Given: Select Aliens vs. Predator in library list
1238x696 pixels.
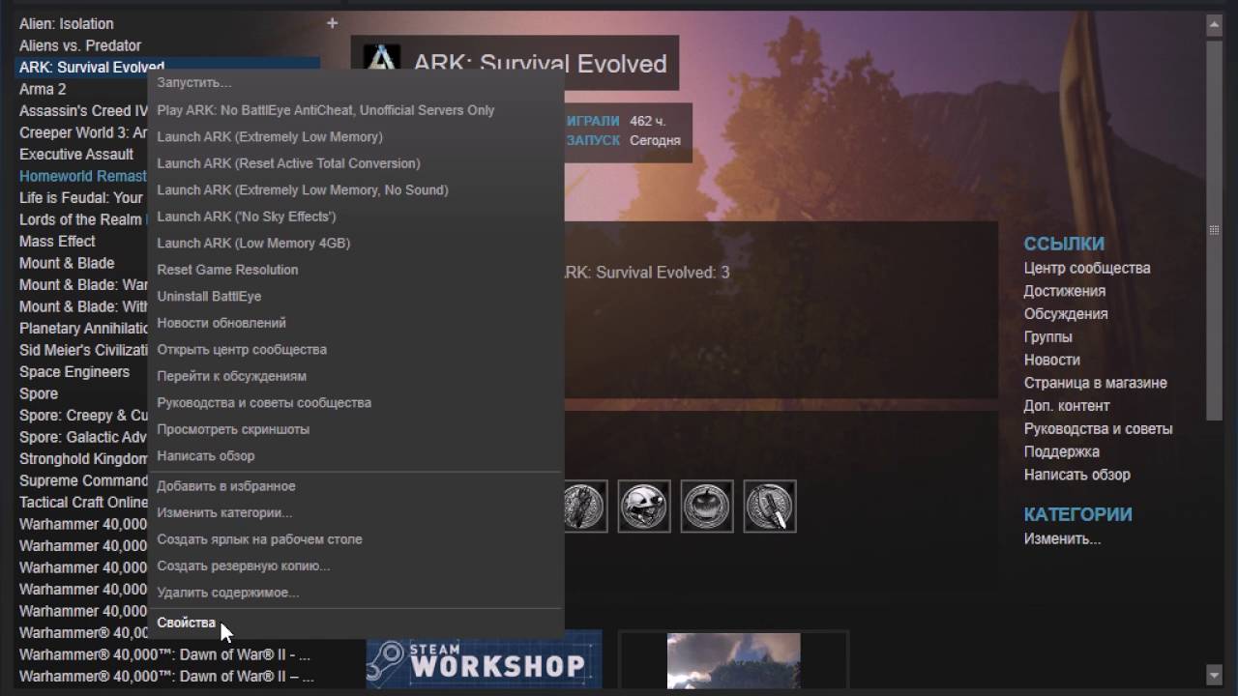Looking at the screenshot, I should 80,45.
